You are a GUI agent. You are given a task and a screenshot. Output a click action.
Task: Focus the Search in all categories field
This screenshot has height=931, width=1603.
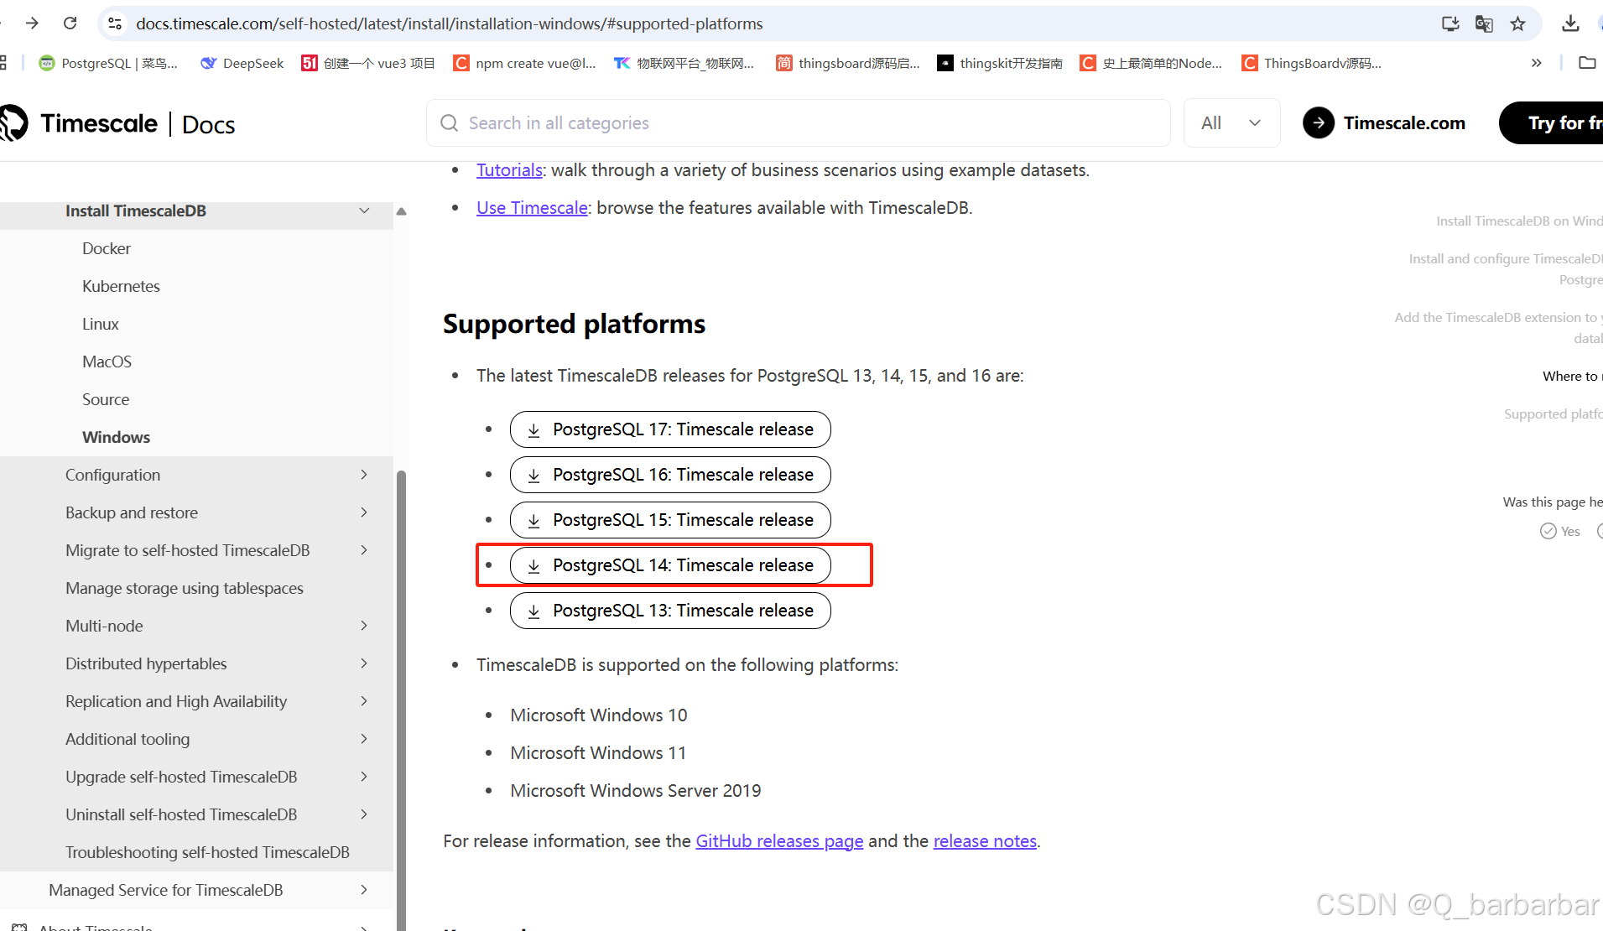point(799,123)
